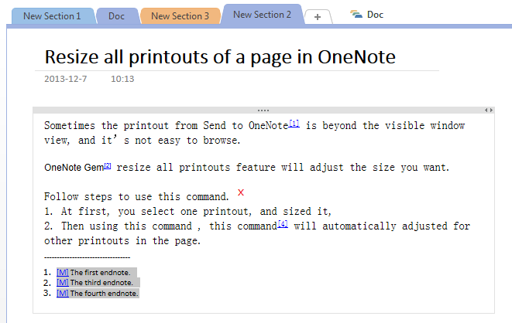Click the note container drag handle dots
The image size is (512, 323).
[263, 110]
